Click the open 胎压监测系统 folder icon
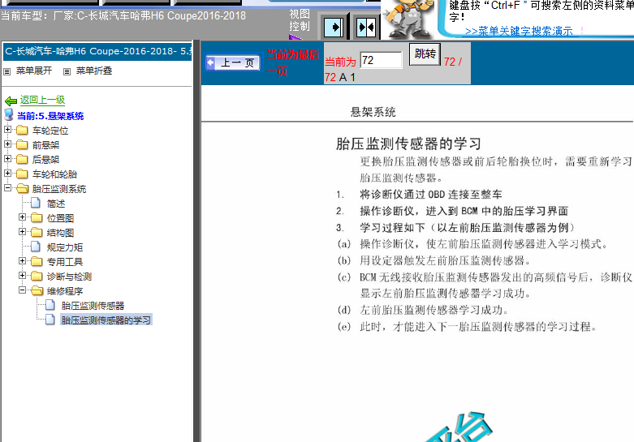The height and width of the screenshot is (442, 634). tap(23, 189)
